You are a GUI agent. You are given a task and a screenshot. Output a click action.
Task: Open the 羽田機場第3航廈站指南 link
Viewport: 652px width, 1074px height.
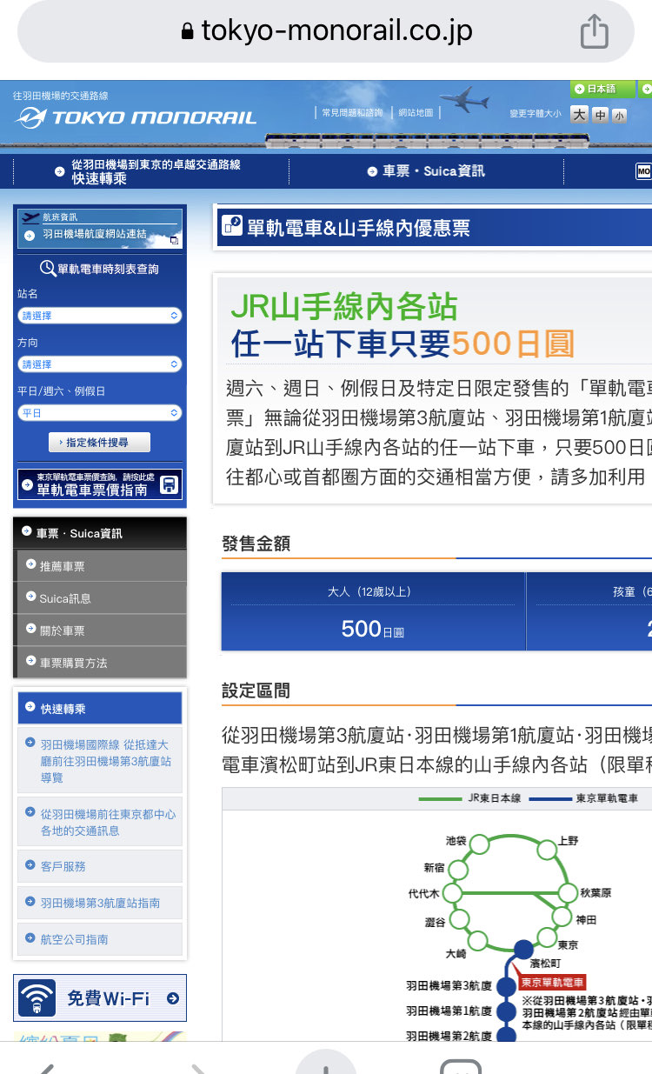pos(100,903)
